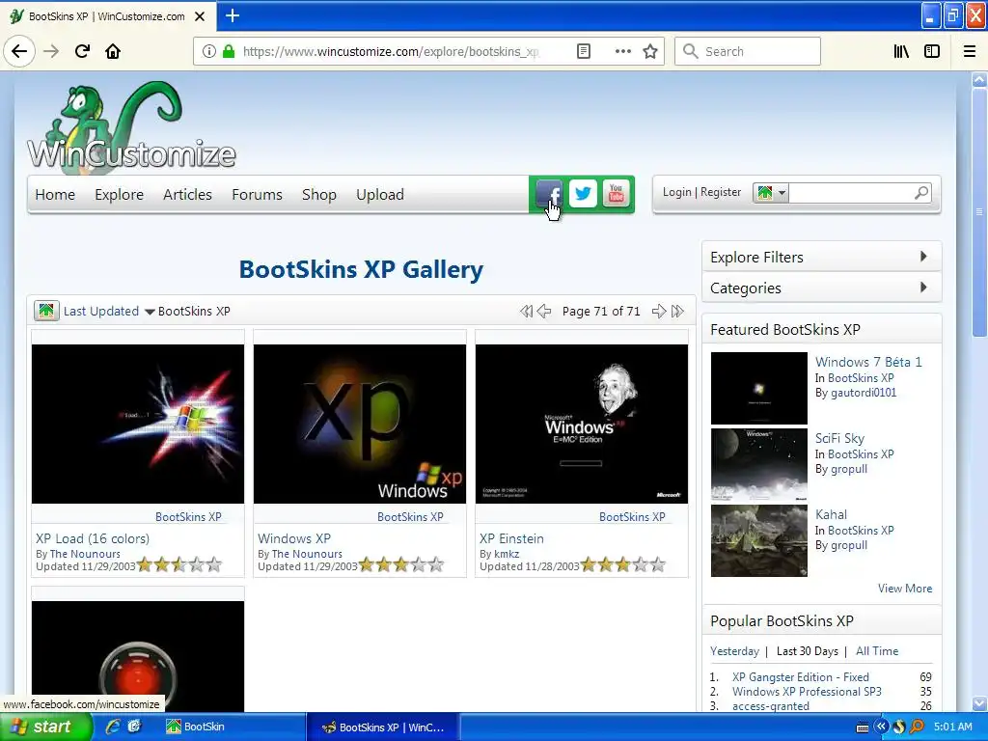The width and height of the screenshot is (988, 741).
Task: Click the star rating for XP Einstein
Action: point(623,564)
